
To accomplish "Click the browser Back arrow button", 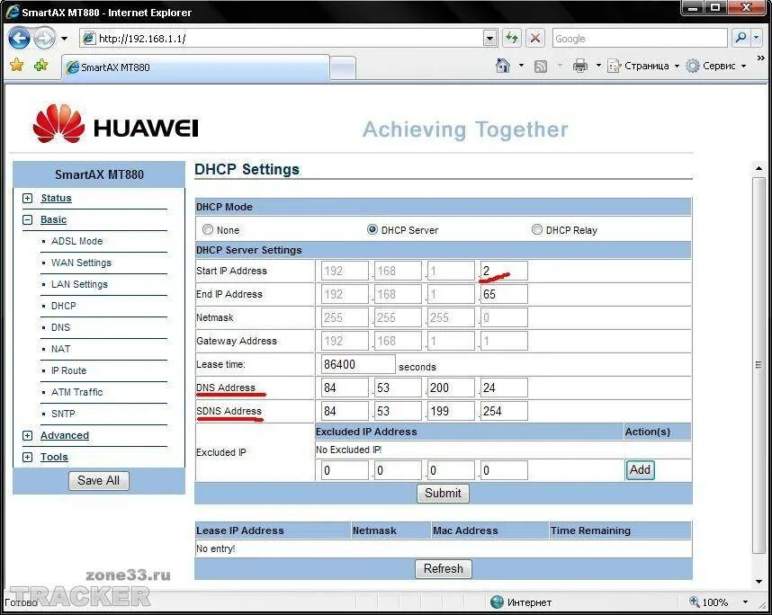I will [x=20, y=39].
